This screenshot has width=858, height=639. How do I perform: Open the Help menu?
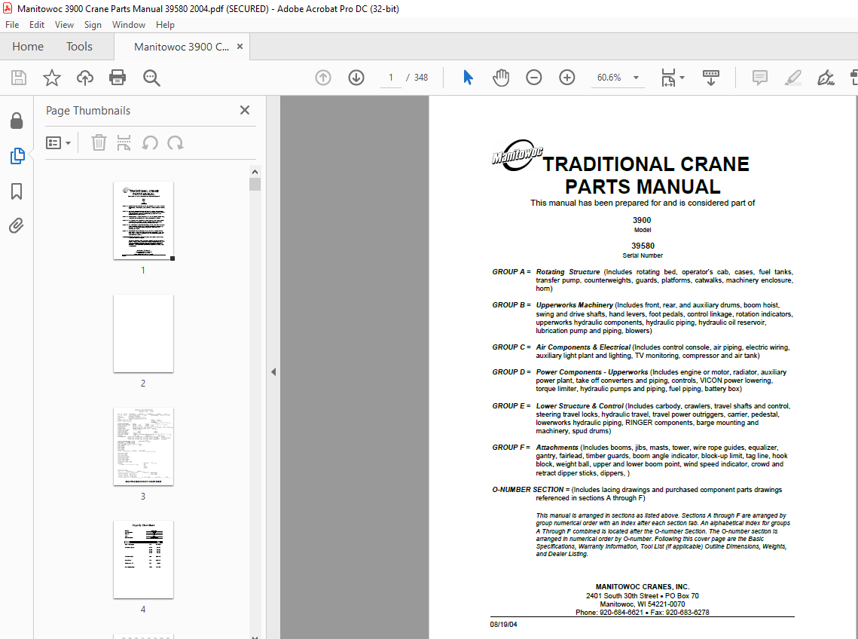tap(165, 25)
